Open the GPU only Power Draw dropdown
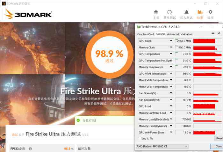The width and height of the screenshot is (223, 152). pyautogui.click(x=171, y=132)
